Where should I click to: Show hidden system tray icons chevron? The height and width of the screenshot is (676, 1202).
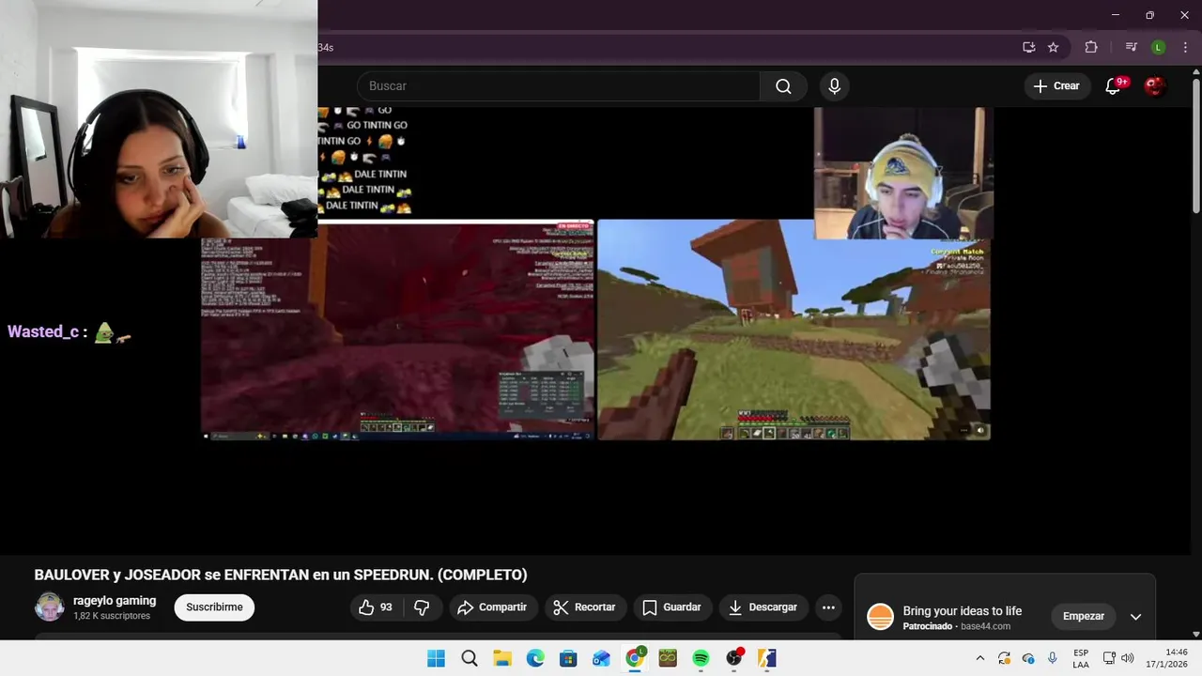click(980, 658)
